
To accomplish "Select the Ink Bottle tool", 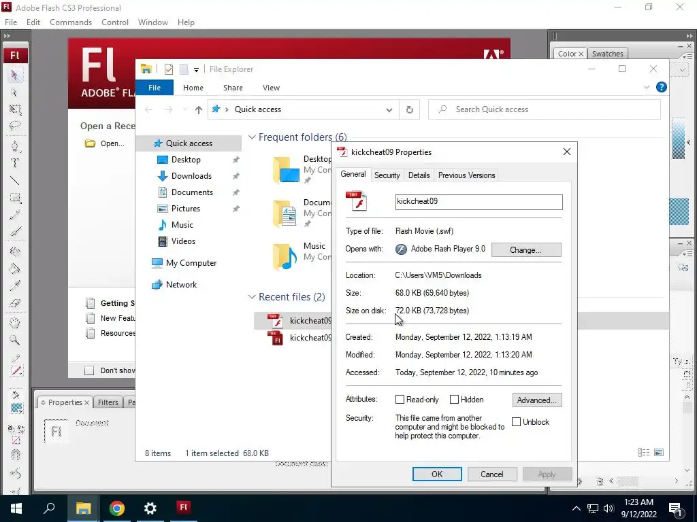I will [x=15, y=251].
